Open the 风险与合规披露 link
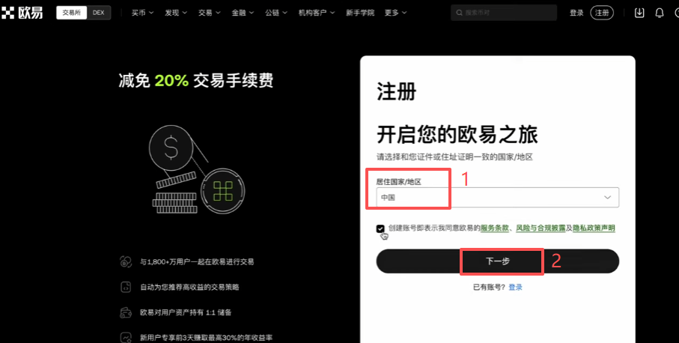 (x=541, y=228)
